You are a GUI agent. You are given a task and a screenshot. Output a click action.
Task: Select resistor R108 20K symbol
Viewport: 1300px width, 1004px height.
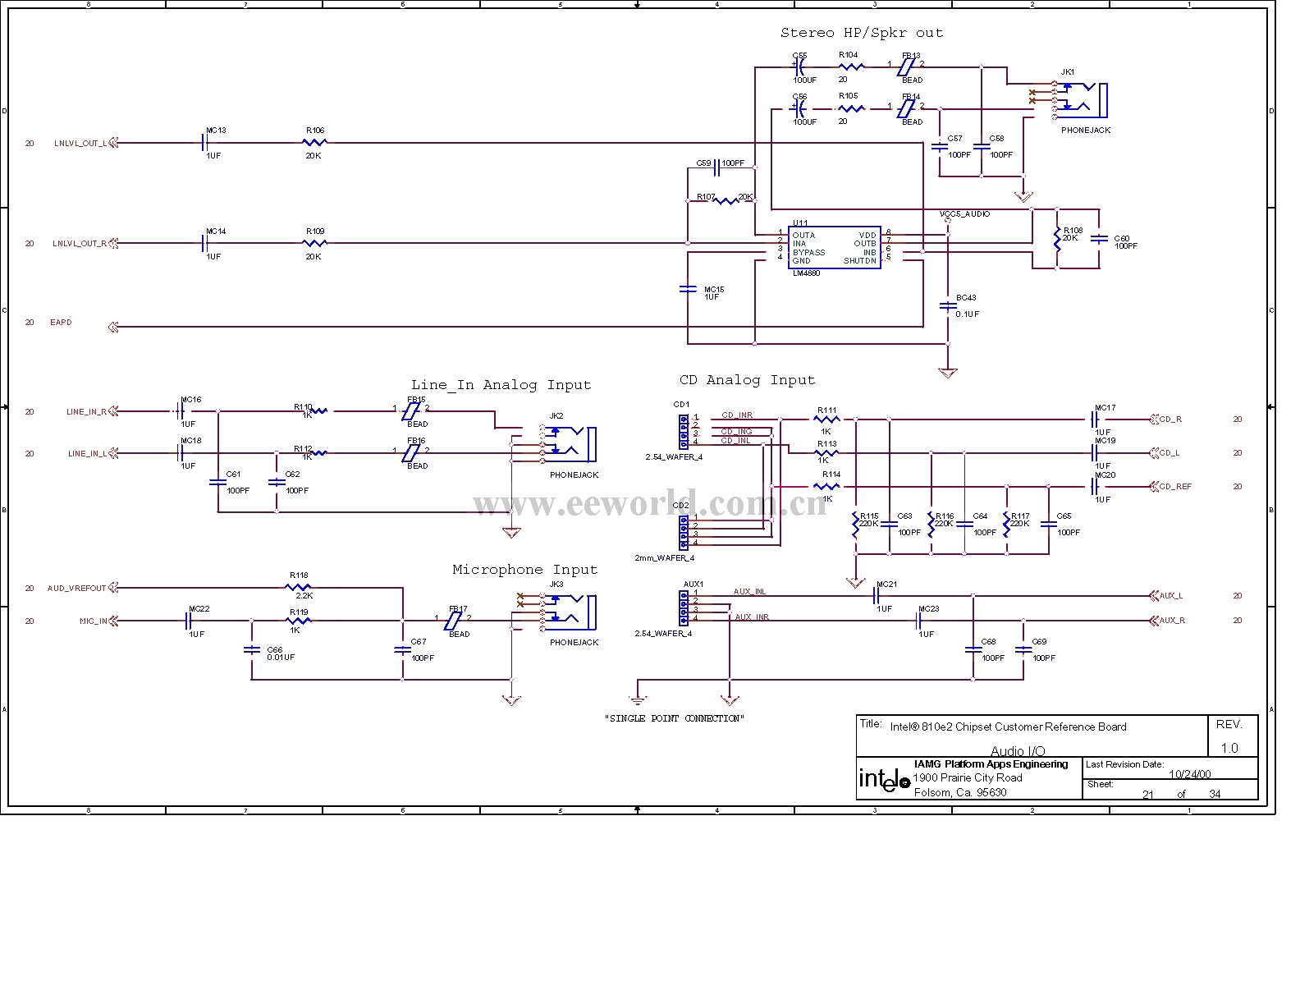coord(1057,238)
